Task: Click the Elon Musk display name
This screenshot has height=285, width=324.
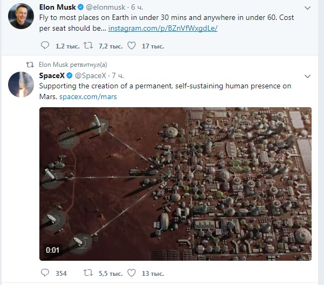Action: tap(58, 7)
